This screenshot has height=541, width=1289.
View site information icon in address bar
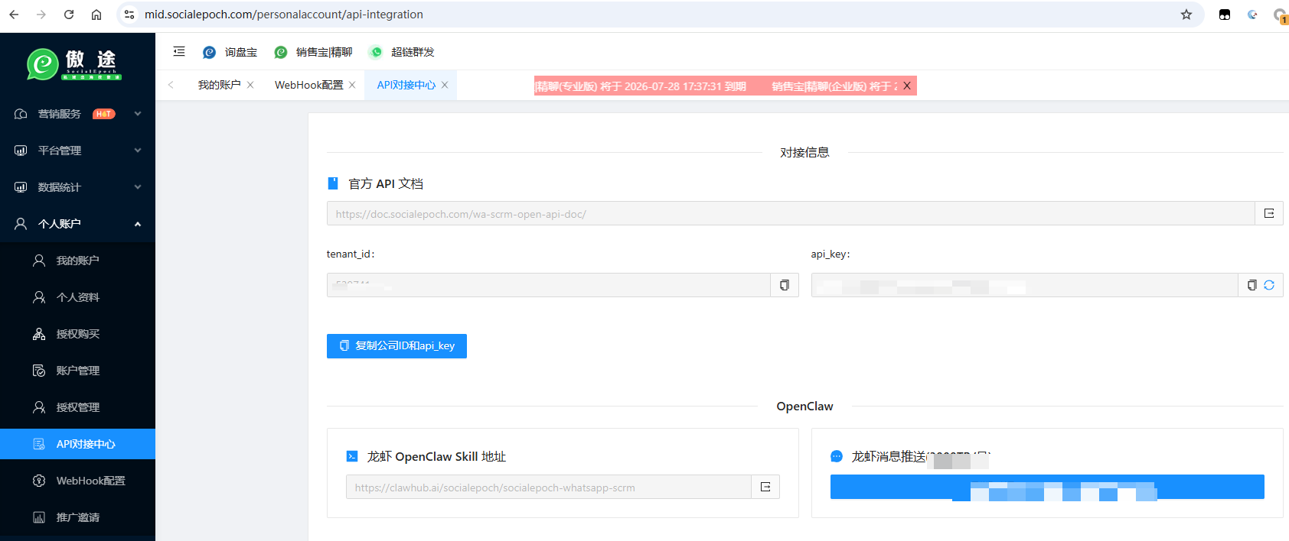(129, 15)
